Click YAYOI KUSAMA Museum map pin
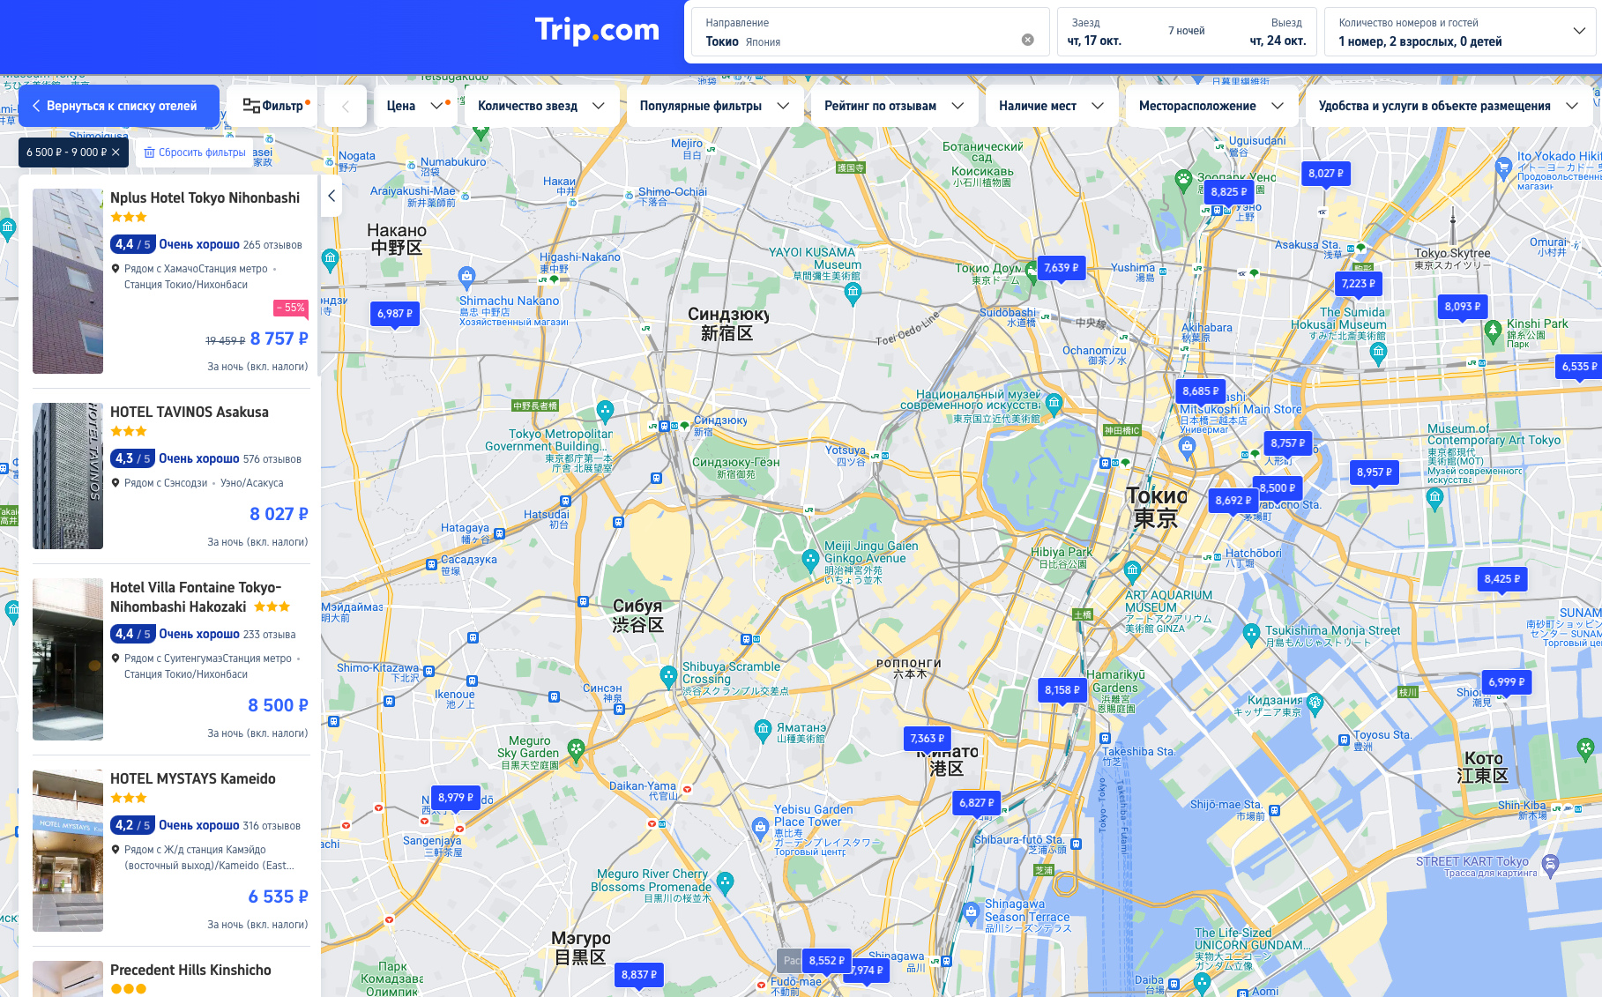The height and width of the screenshot is (997, 1602). click(853, 293)
